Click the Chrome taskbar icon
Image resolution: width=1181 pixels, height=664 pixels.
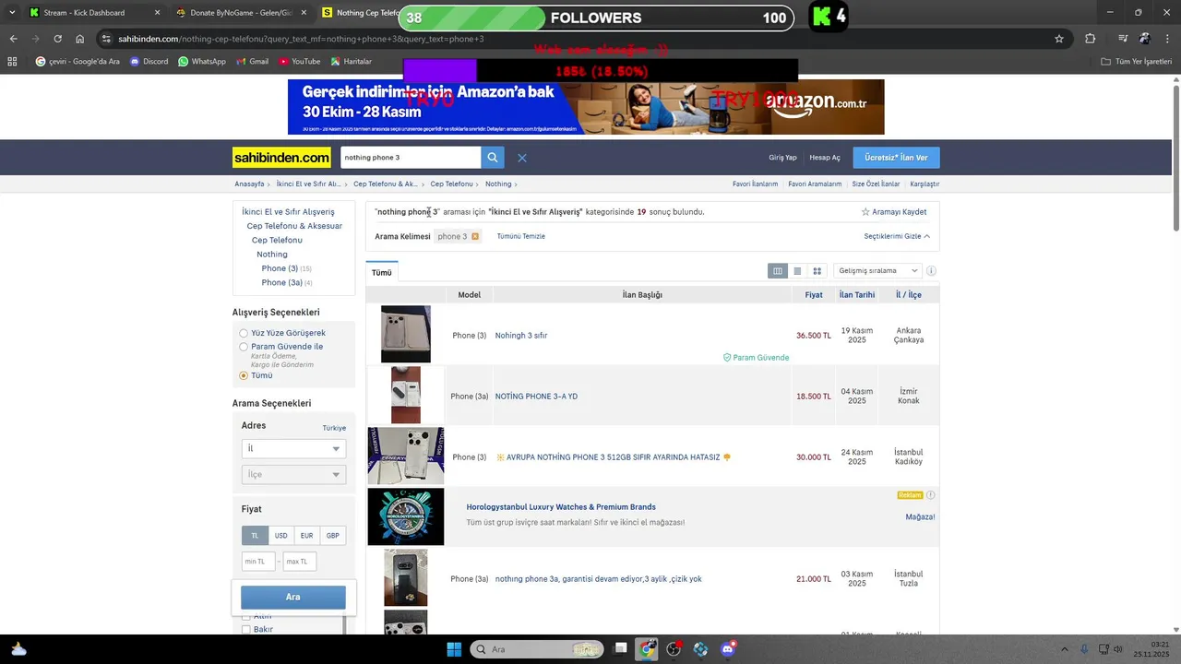tap(648, 649)
